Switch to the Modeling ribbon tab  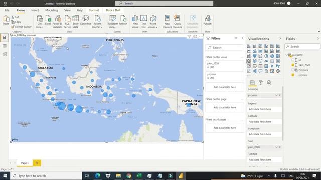coord(51,10)
